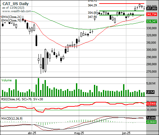Click the 280,000 price axis label
The image size is (159, 135).
click(x=151, y=64)
